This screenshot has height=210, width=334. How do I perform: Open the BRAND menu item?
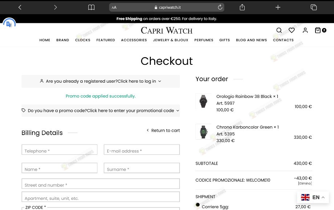[x=63, y=40]
